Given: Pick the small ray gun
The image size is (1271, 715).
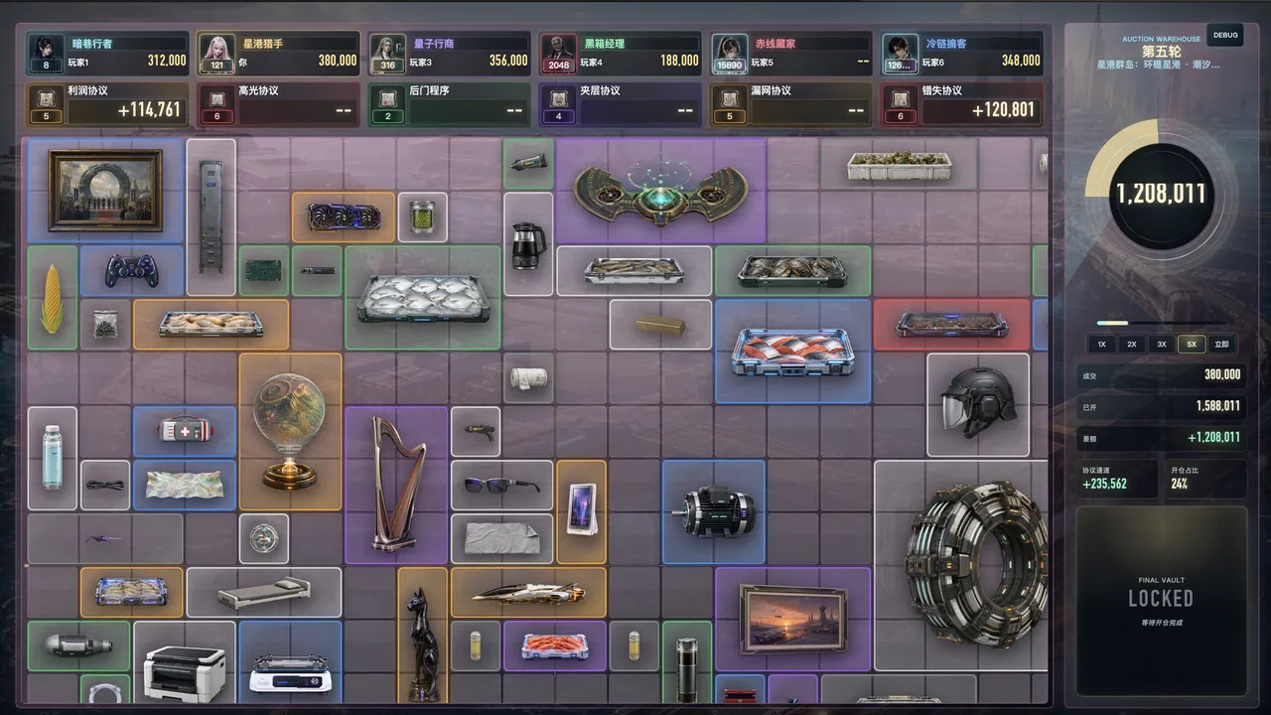Looking at the screenshot, I should 476,432.
